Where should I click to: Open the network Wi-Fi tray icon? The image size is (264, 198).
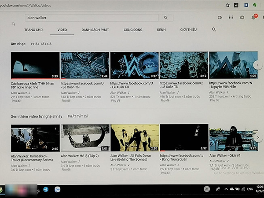pos(243,189)
